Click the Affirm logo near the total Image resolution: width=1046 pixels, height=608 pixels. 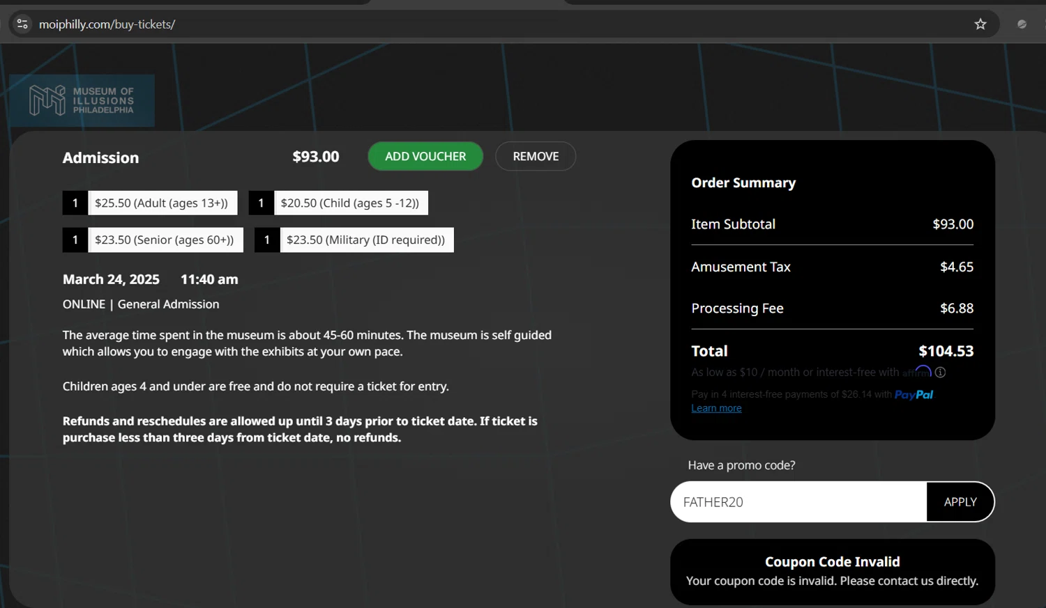point(917,371)
